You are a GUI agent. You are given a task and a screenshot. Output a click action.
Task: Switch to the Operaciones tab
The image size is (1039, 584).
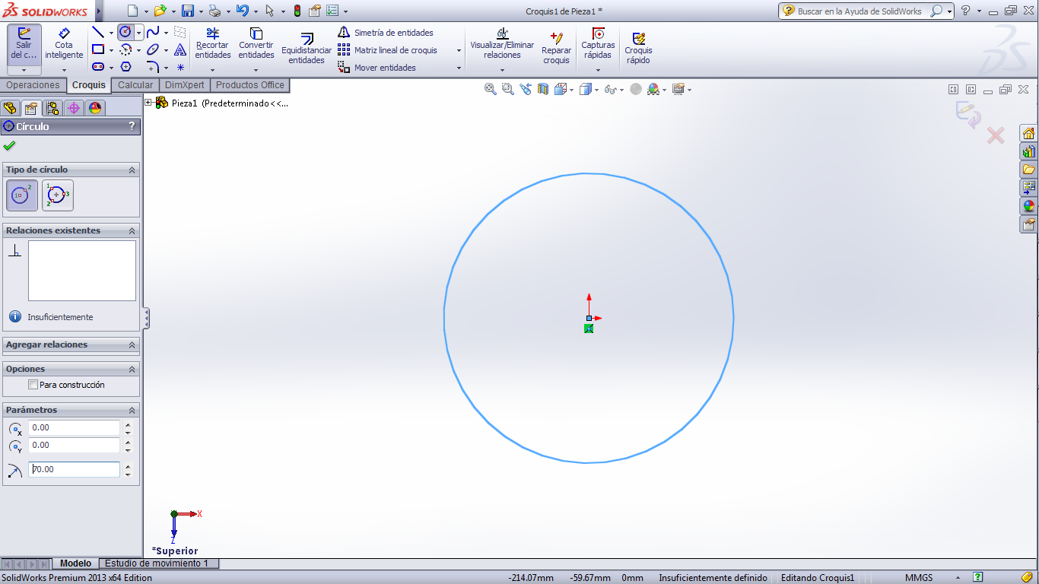33,85
